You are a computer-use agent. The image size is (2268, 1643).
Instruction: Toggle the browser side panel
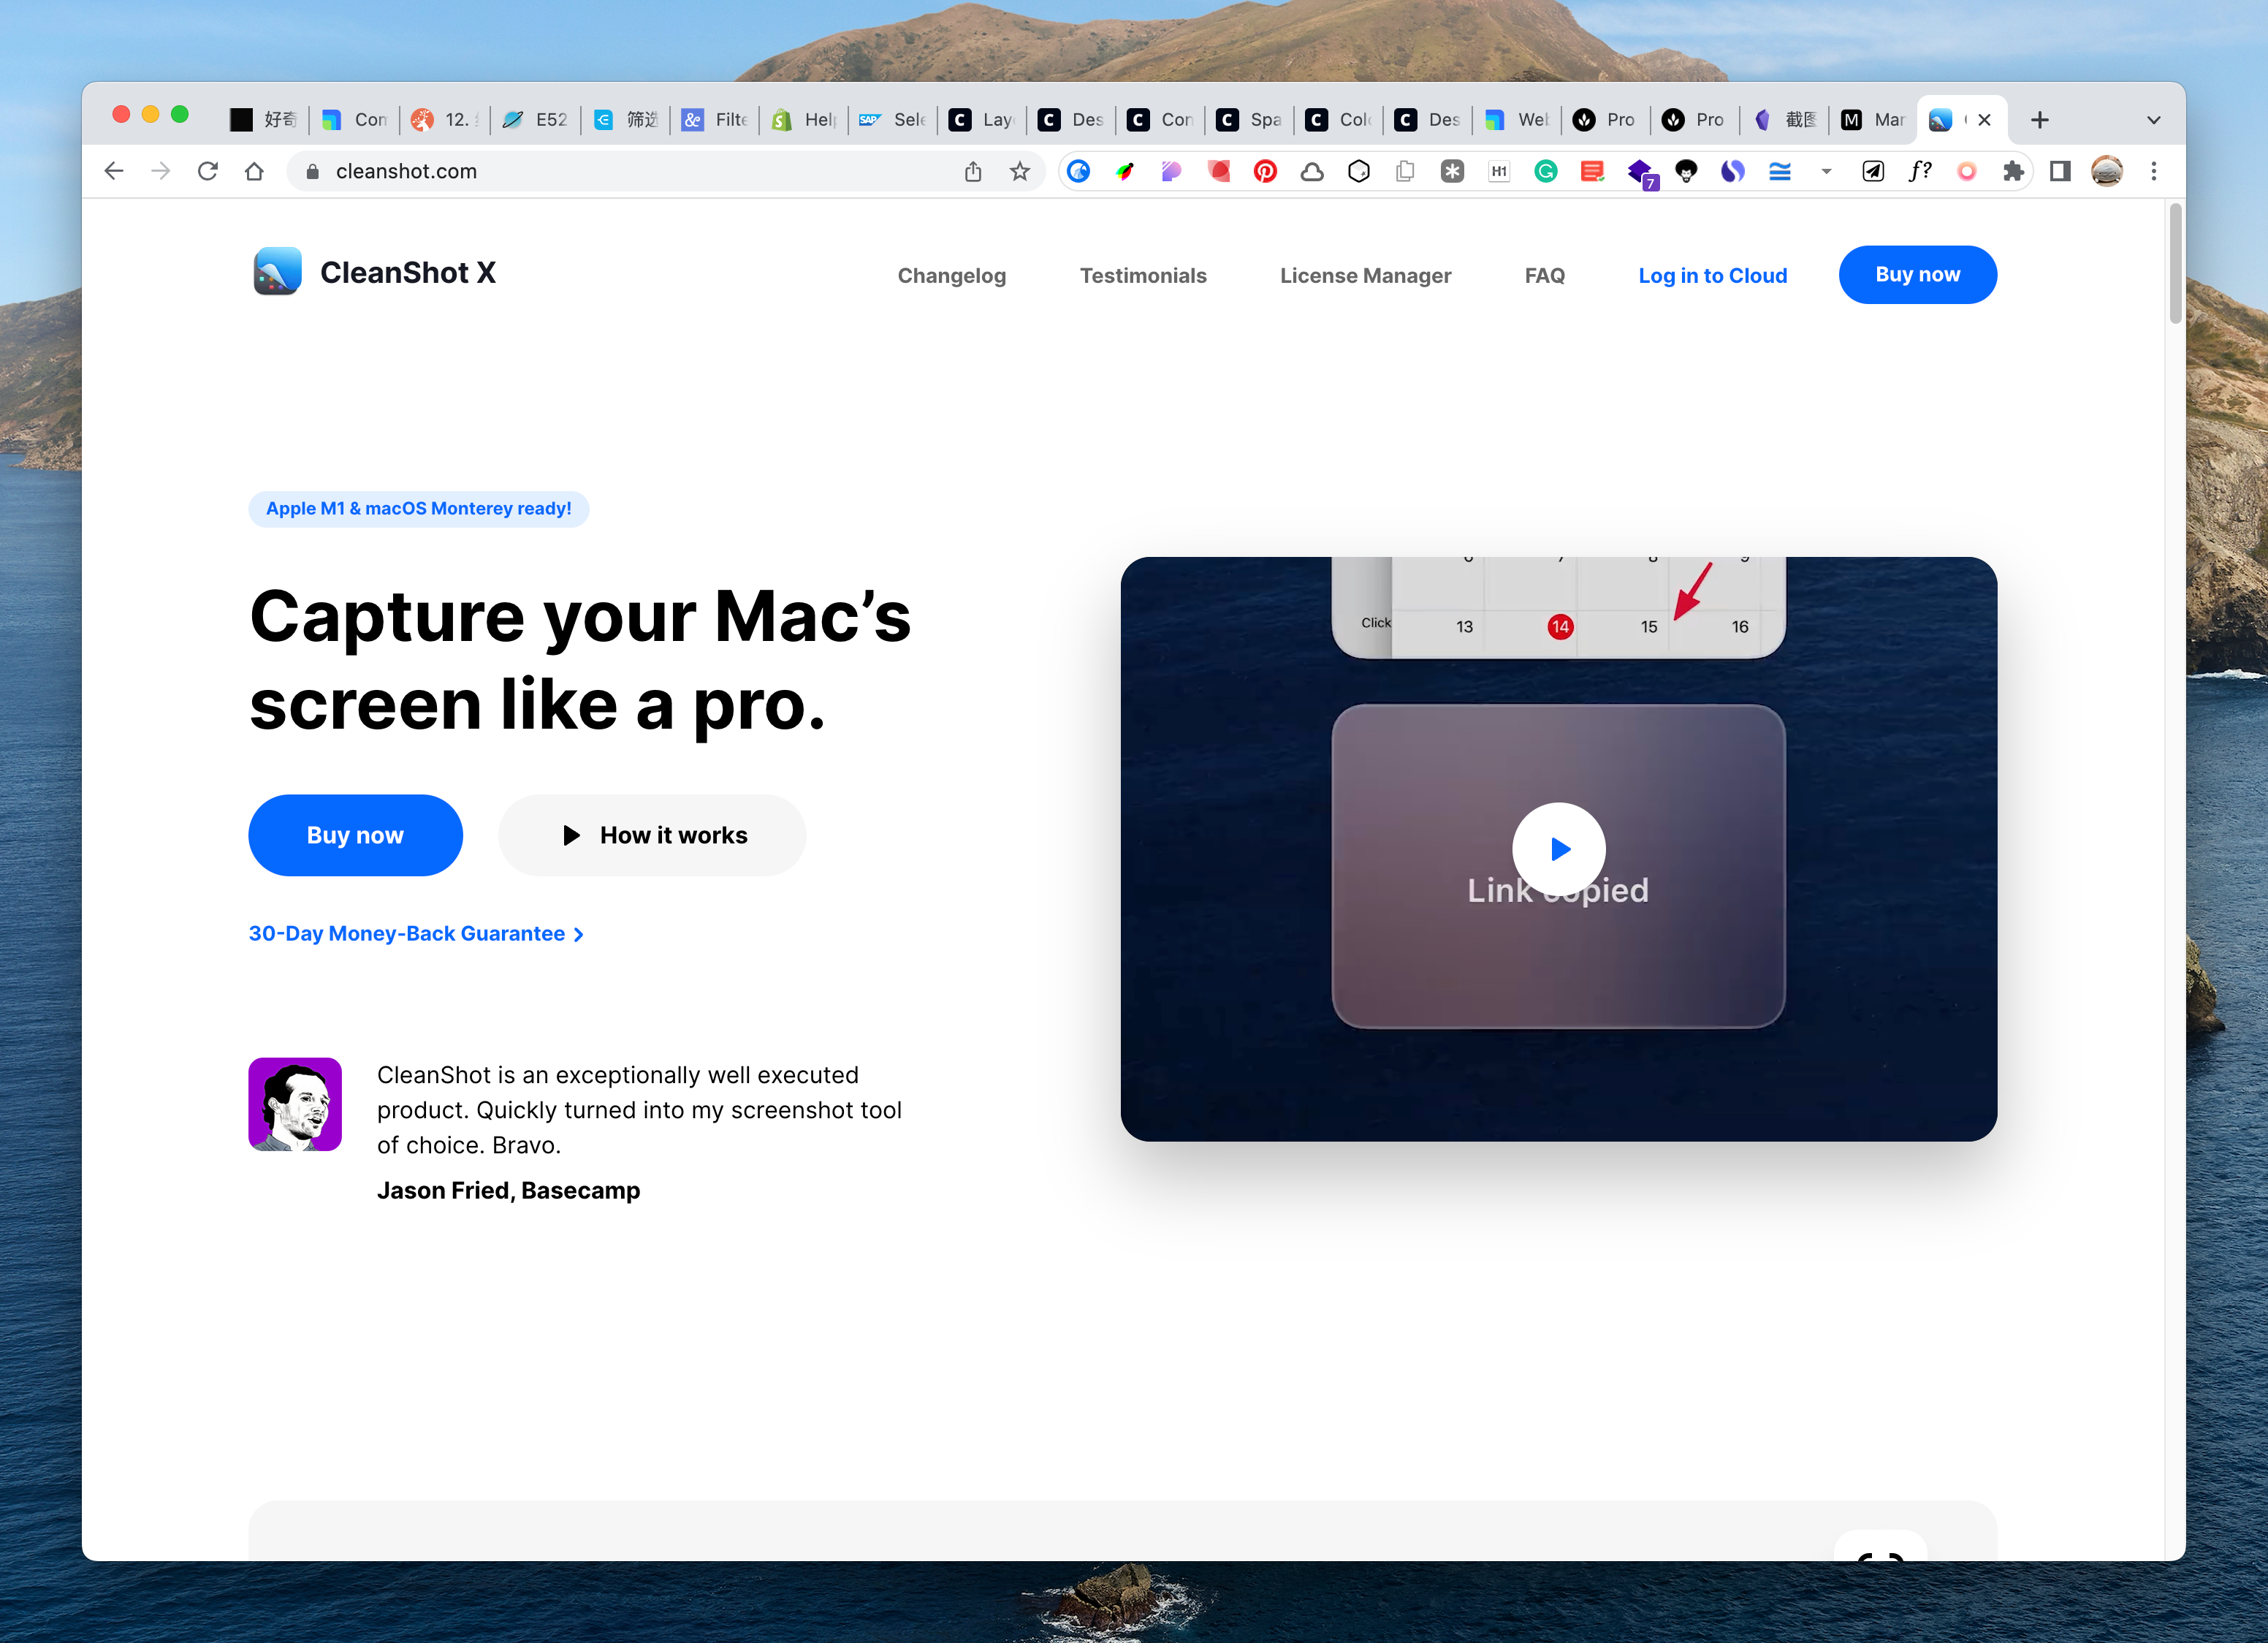(2060, 172)
